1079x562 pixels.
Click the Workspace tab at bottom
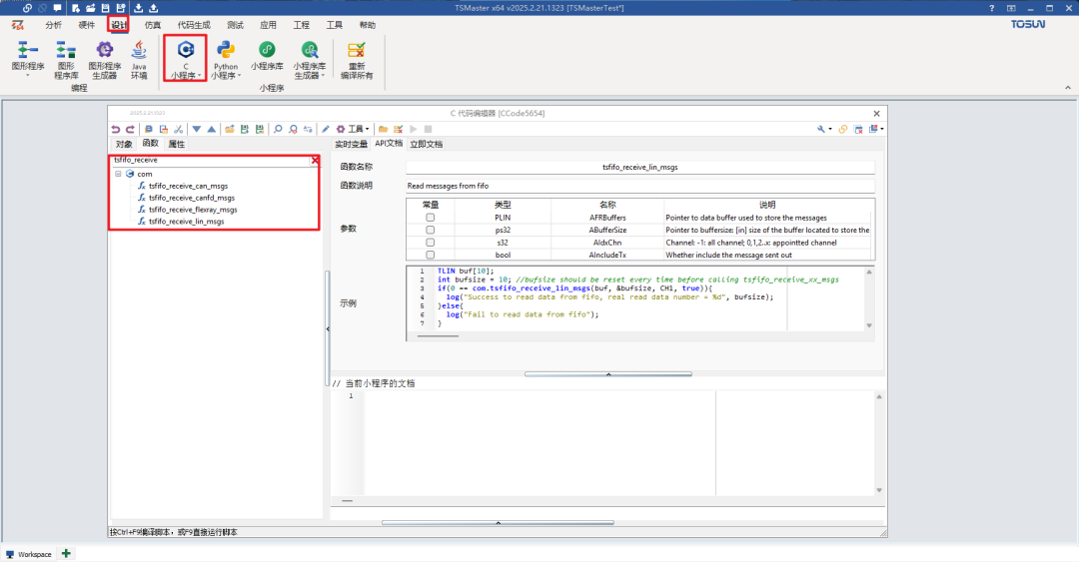29,554
